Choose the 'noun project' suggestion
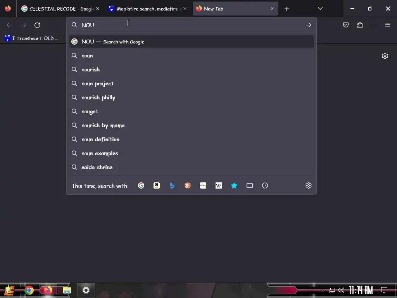 pyautogui.click(x=192, y=83)
